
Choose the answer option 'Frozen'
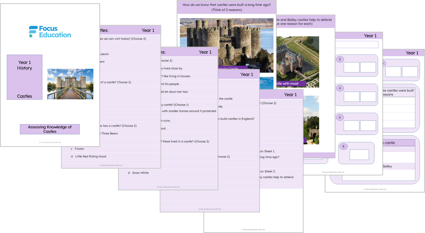coord(79,149)
